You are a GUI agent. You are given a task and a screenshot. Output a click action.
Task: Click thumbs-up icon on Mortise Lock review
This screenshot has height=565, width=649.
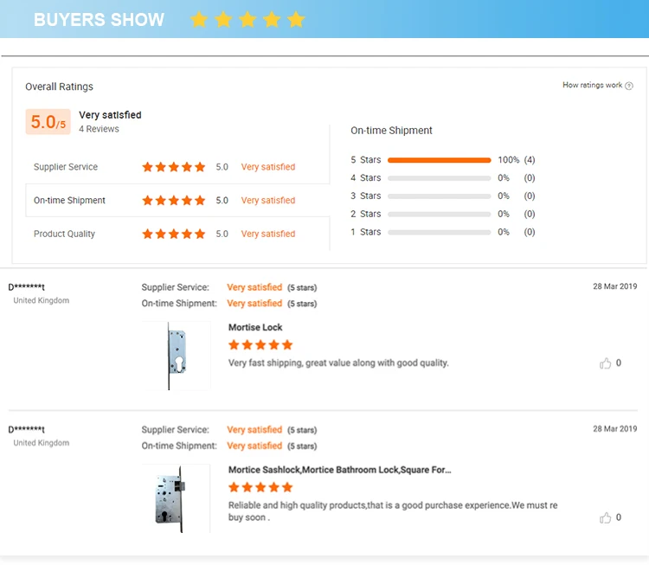pyautogui.click(x=605, y=363)
